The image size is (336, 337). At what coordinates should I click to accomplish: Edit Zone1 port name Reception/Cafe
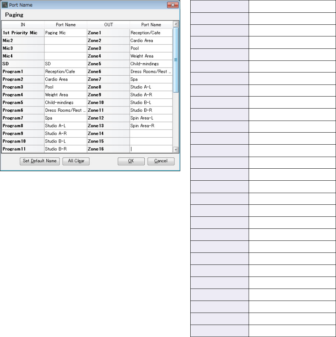(x=151, y=33)
